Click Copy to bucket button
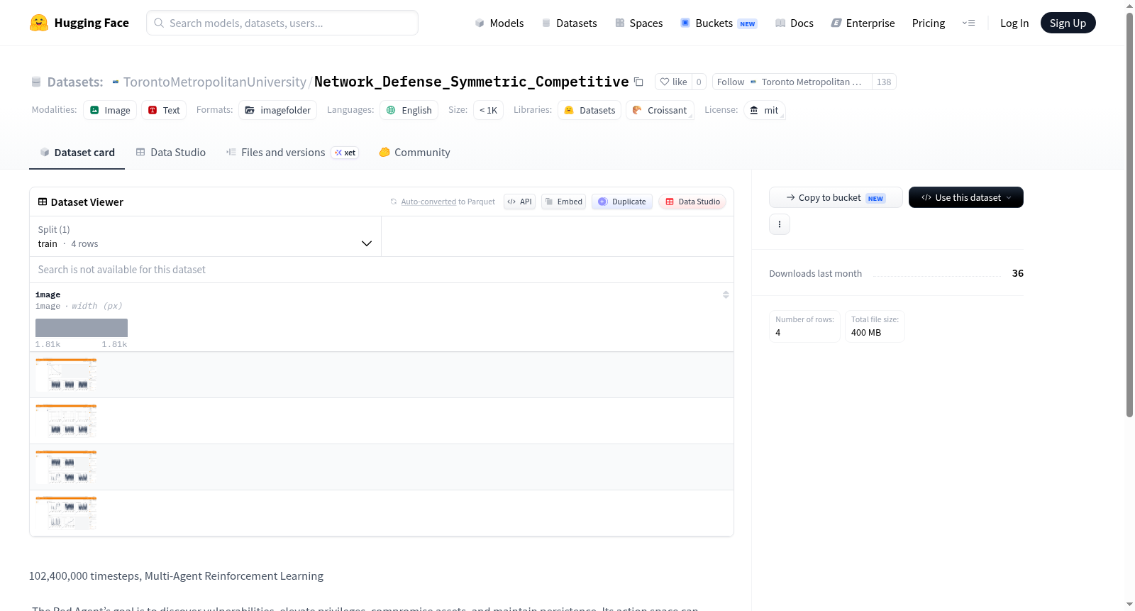The image size is (1135, 611). tap(836, 197)
